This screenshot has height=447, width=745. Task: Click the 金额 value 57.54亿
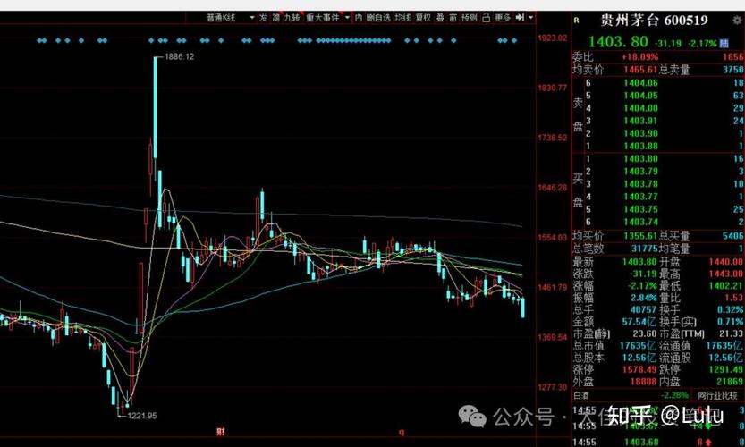(639, 322)
